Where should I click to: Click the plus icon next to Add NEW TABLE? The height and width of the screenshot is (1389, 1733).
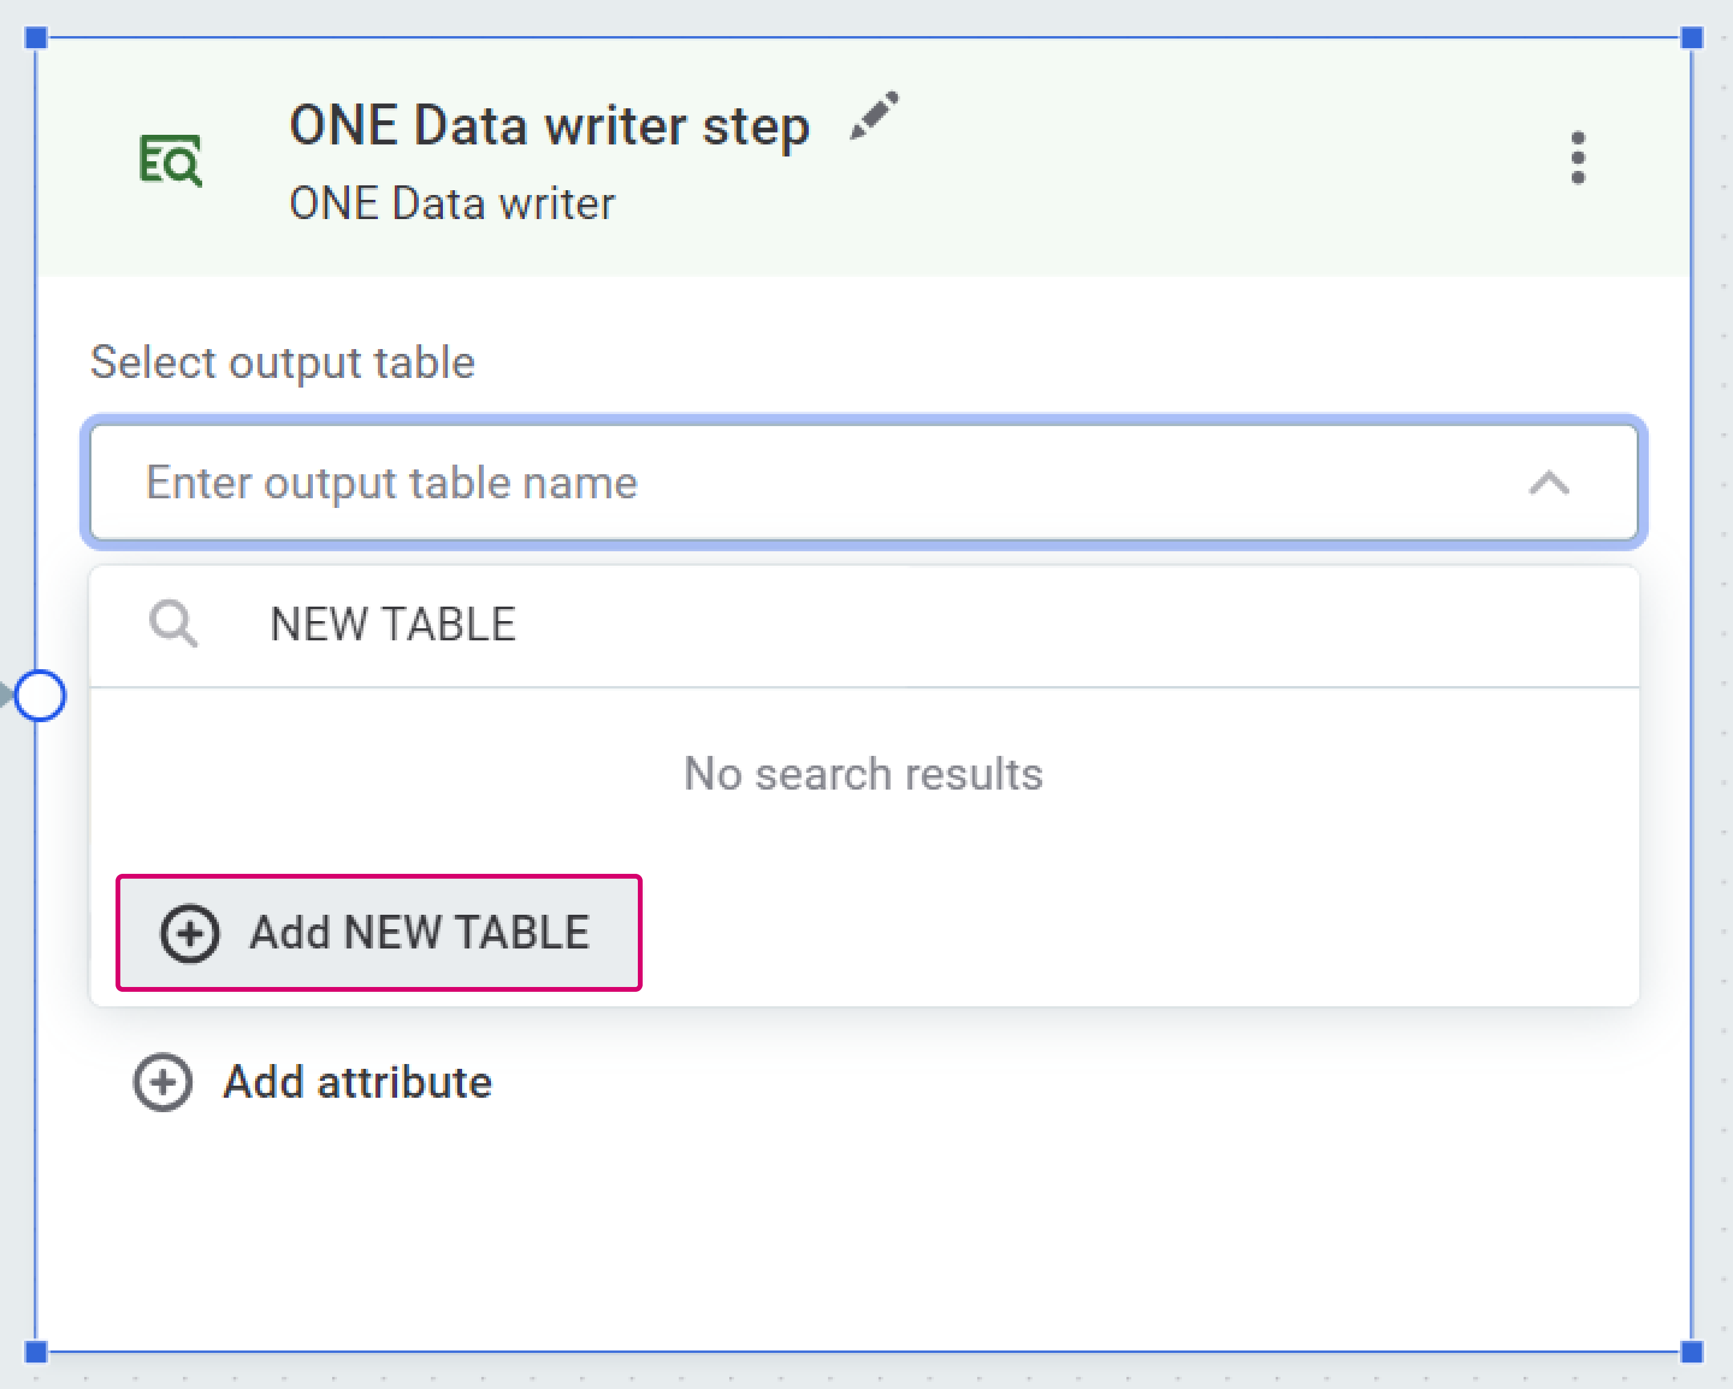pos(191,933)
